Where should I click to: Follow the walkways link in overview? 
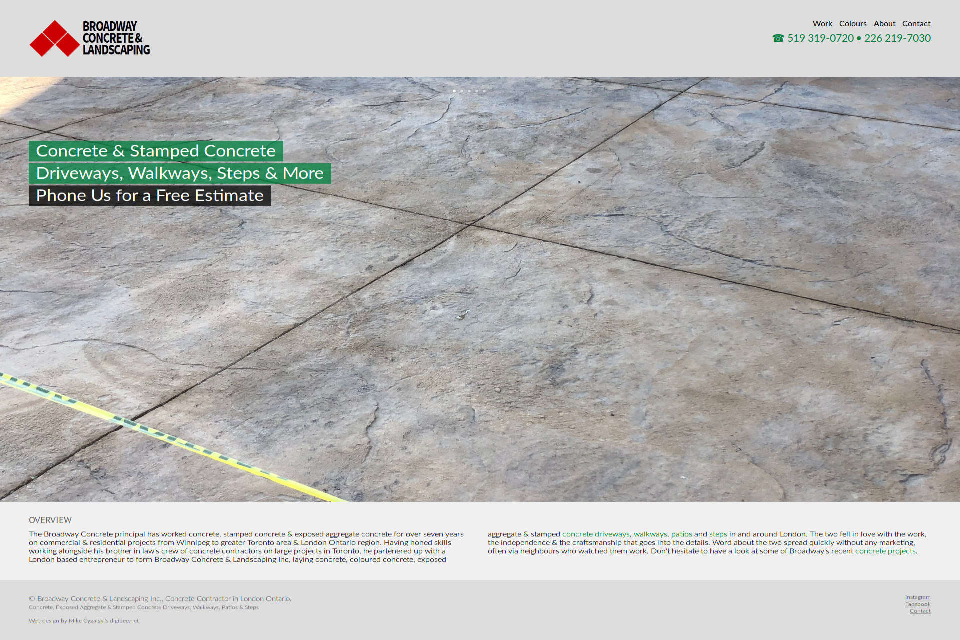[x=650, y=534]
